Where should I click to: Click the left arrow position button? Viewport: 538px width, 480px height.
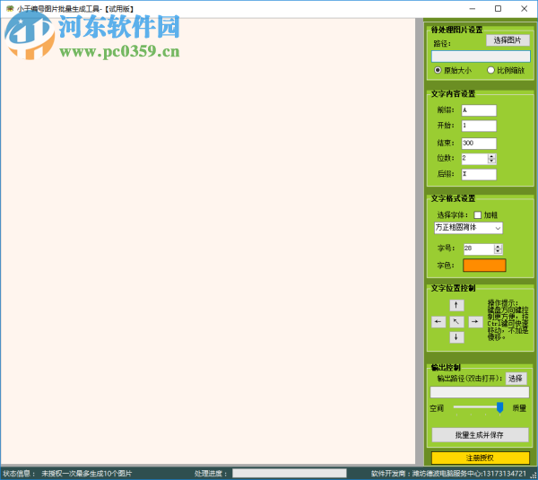click(438, 322)
